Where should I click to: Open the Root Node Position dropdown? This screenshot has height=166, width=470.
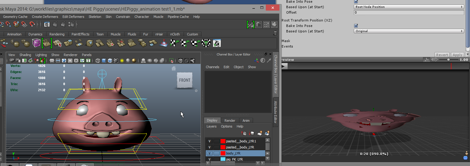coord(409,7)
